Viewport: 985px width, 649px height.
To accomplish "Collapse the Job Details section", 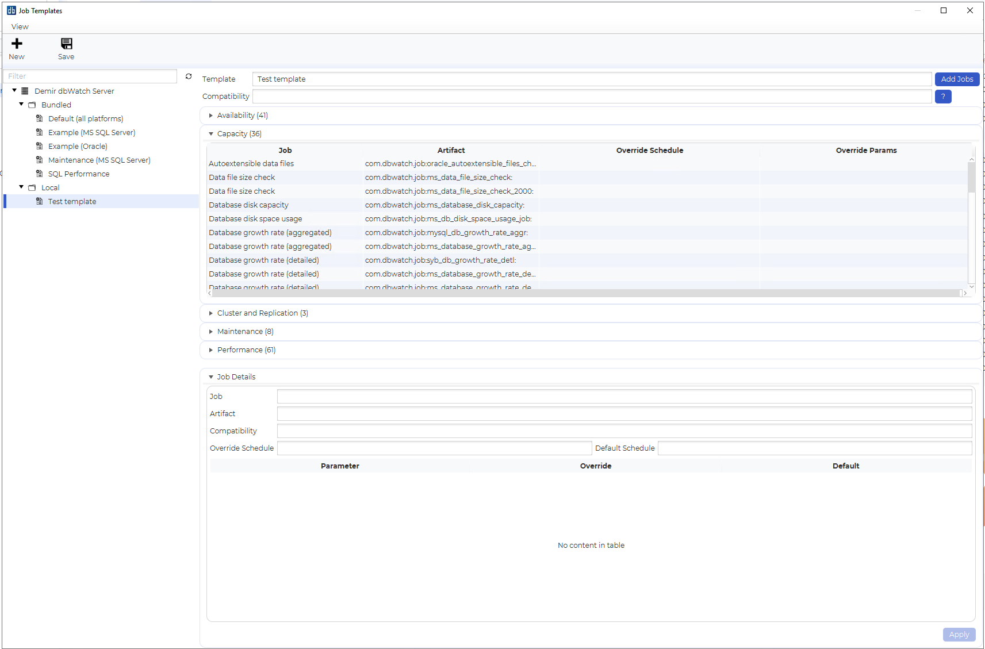I will point(211,377).
